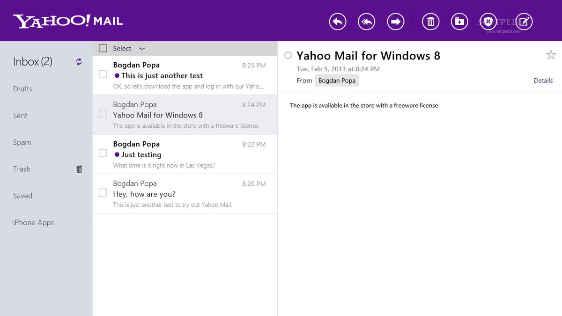Click the Forward arrow icon

(x=396, y=22)
